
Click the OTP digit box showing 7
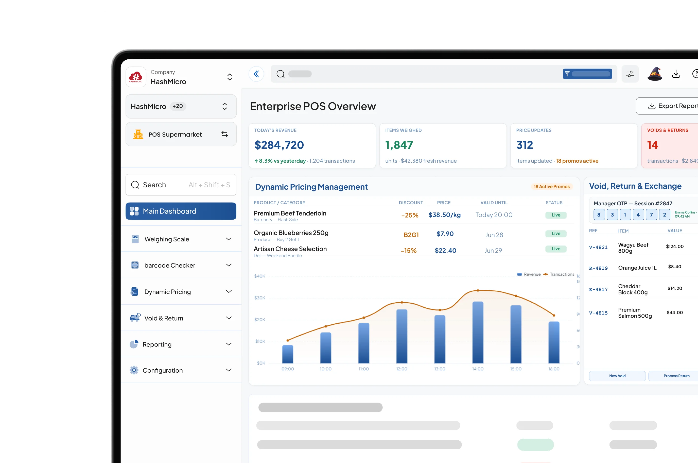click(651, 215)
